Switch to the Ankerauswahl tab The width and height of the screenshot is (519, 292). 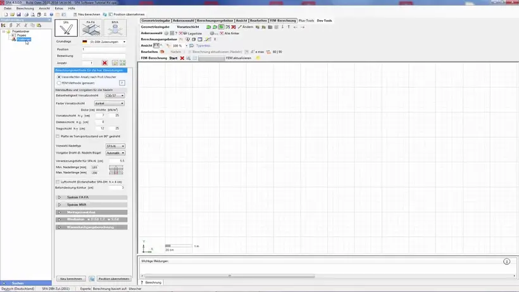(x=184, y=20)
